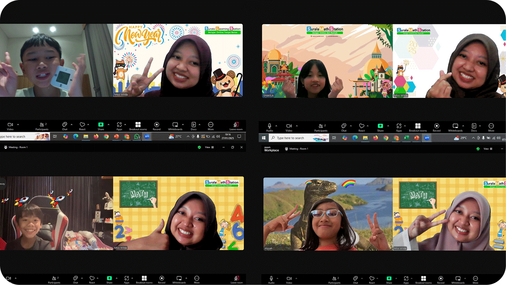Screen dimensions: 506x285
Task: Expand React options arrow in SHAKILA's meeting
Action: 367,125
